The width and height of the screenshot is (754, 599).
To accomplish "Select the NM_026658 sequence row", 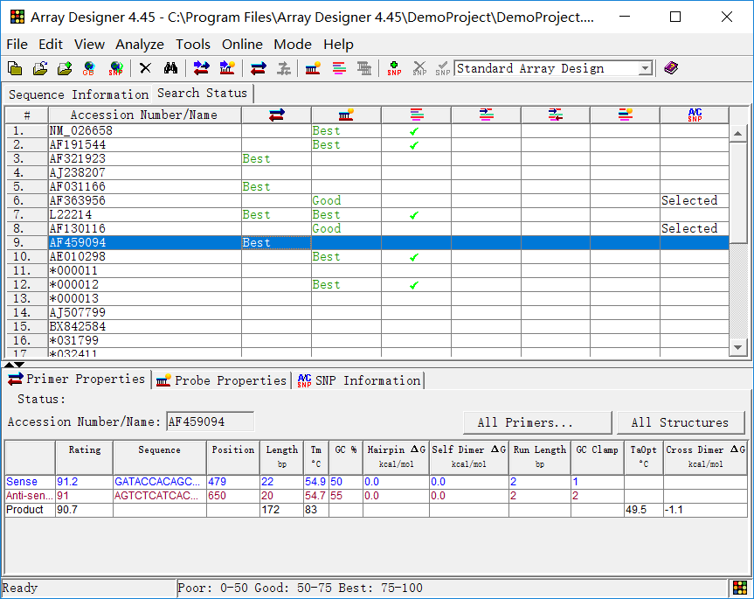I will (x=367, y=131).
